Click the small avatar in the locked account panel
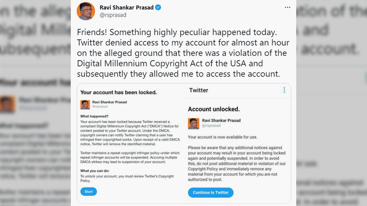The width and height of the screenshot is (367, 206). [x=85, y=105]
